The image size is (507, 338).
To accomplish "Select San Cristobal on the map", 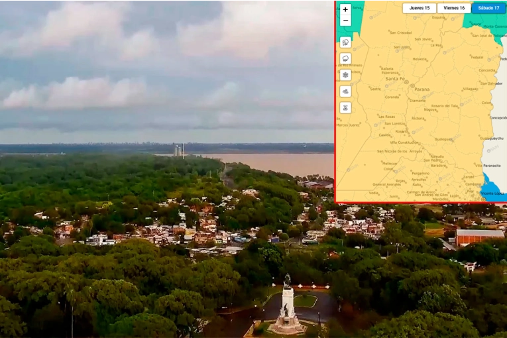I will tap(400, 32).
